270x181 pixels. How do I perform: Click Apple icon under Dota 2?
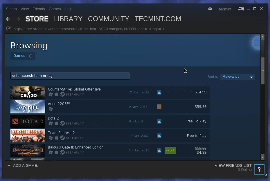click(57, 123)
